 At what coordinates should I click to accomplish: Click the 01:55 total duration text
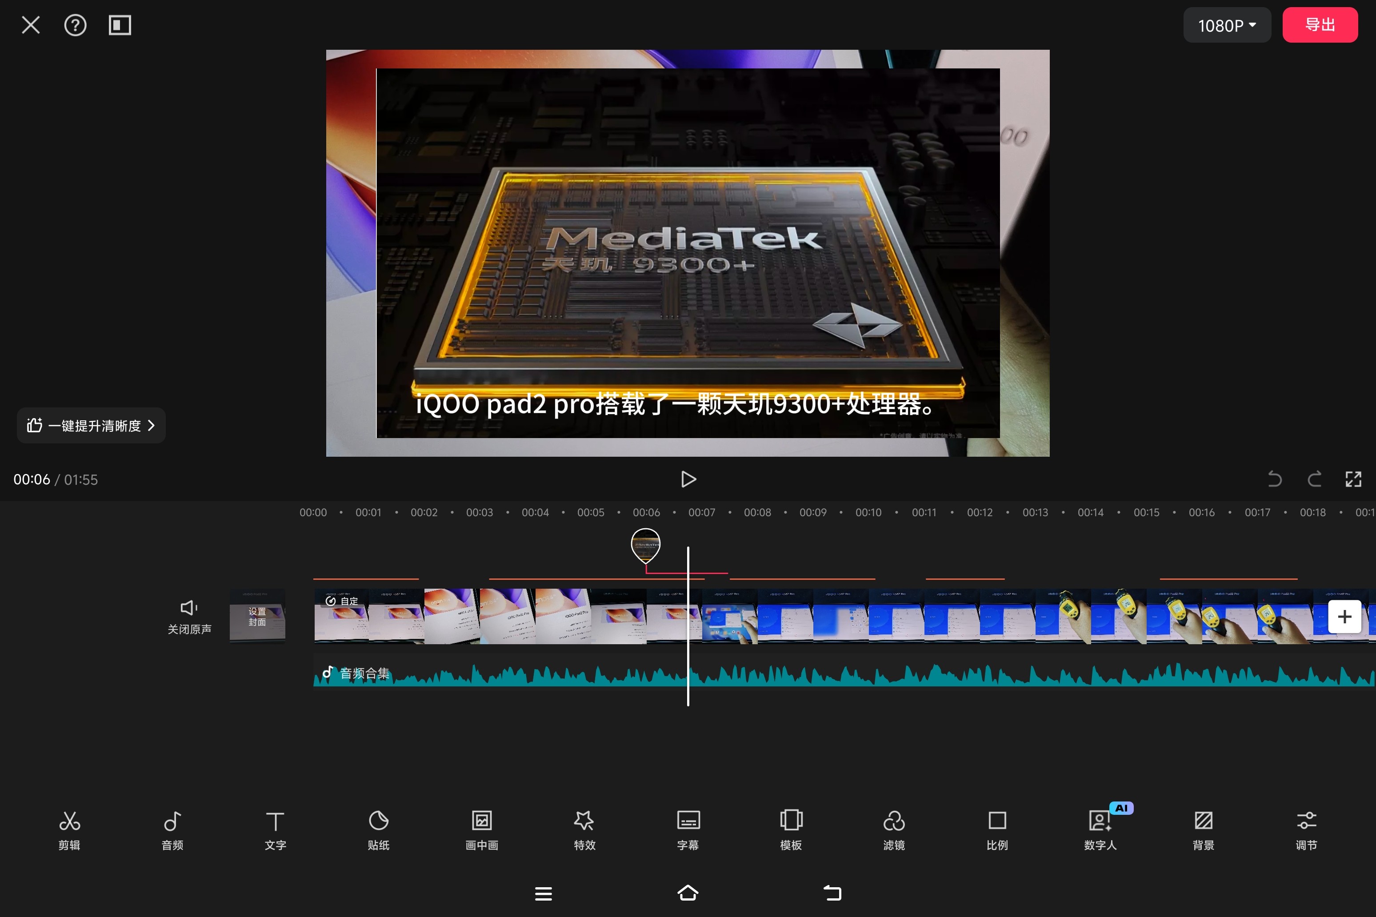[81, 479]
